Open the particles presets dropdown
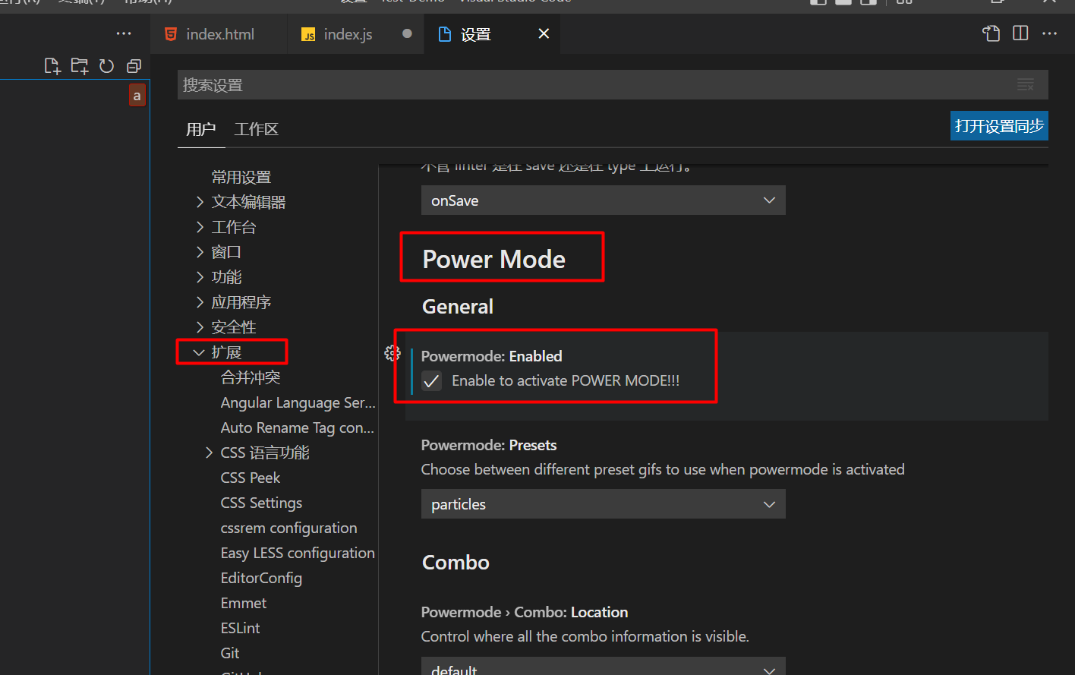Screen dimensions: 1075x675 603,504
